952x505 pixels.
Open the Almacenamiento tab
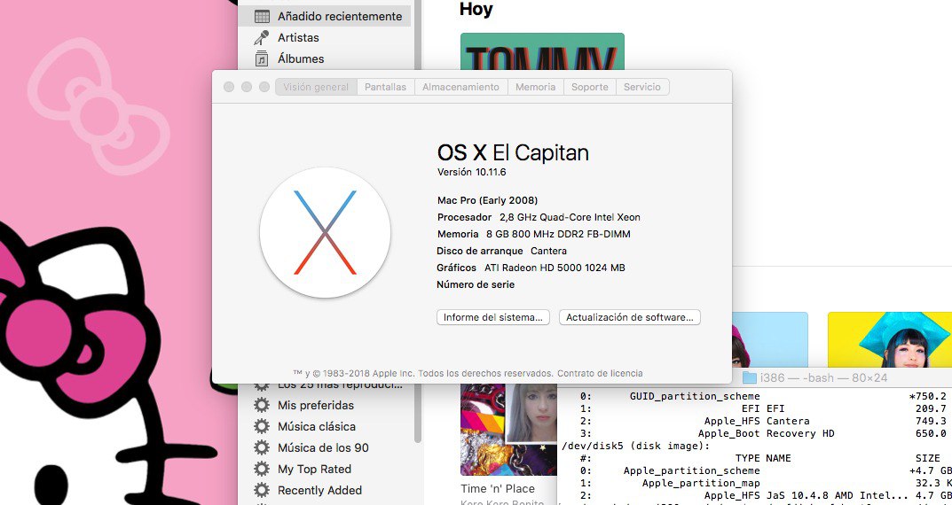[x=460, y=87]
